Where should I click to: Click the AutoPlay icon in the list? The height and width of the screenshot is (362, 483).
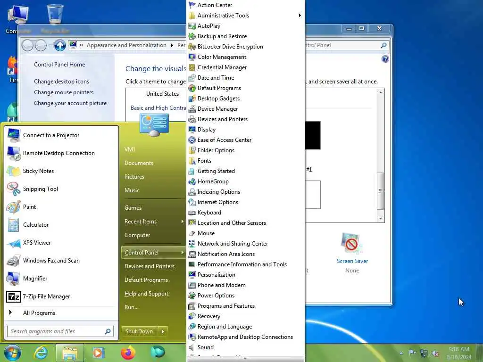pos(192,26)
